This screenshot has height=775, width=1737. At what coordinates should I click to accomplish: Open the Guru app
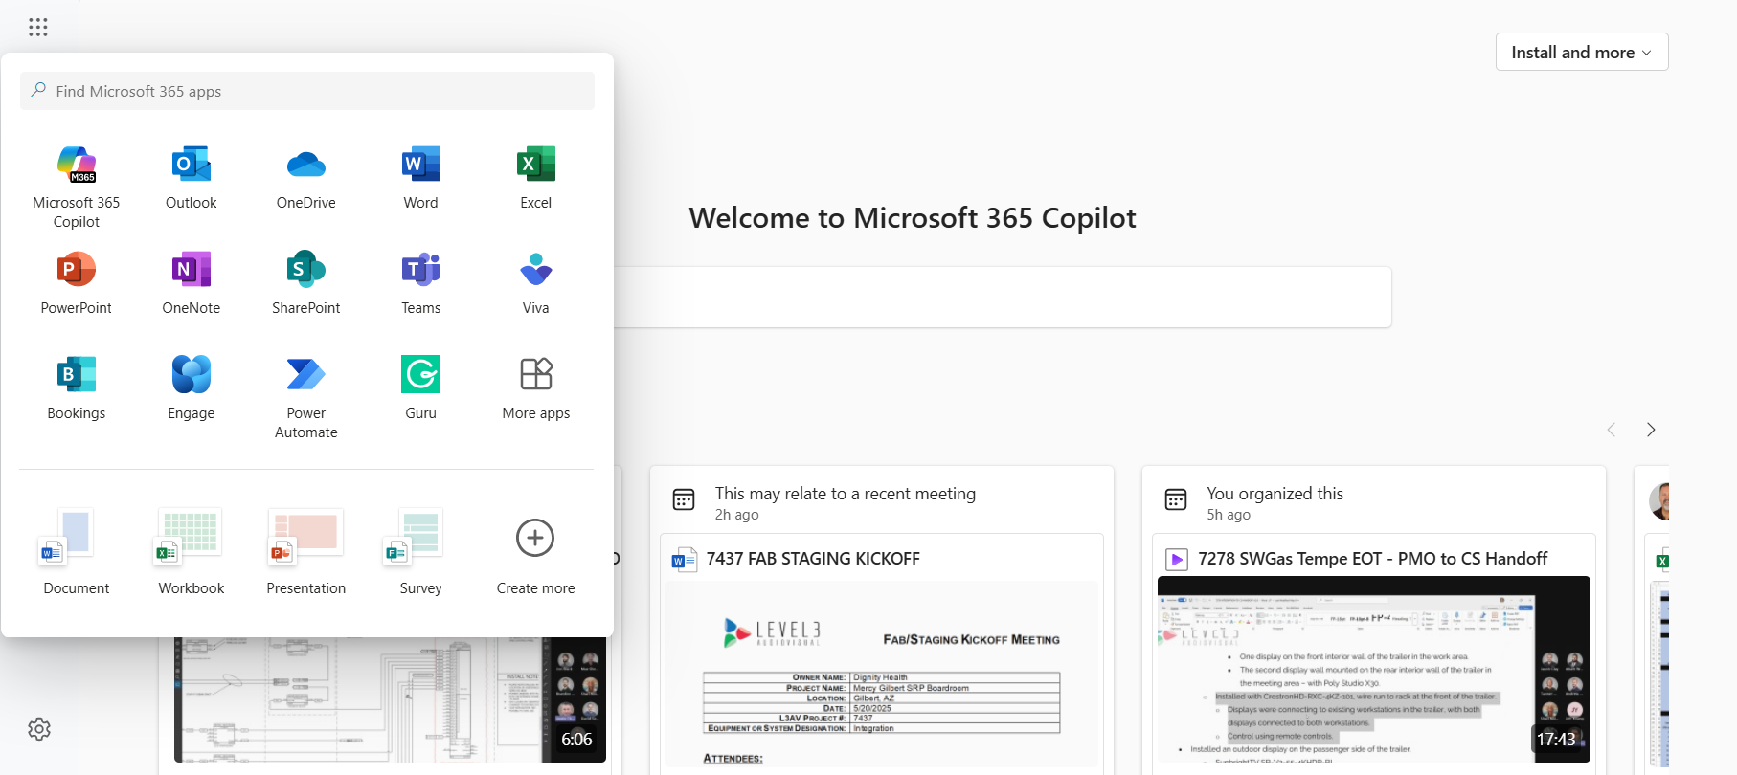(420, 387)
